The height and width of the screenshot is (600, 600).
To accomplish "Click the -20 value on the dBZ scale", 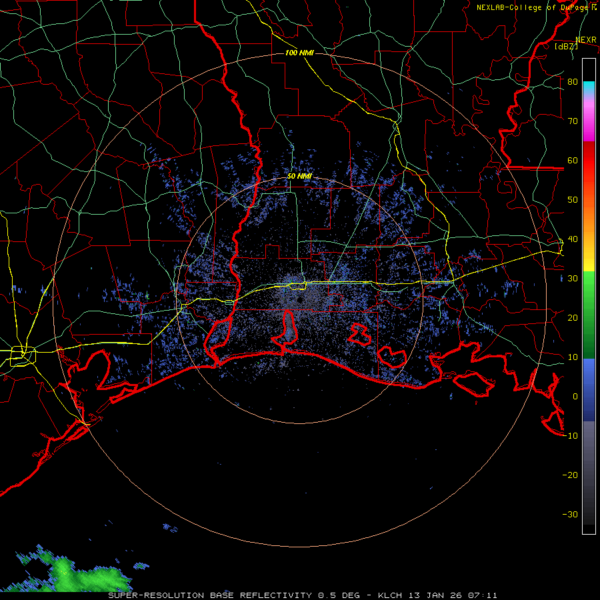I will pyautogui.click(x=570, y=475).
